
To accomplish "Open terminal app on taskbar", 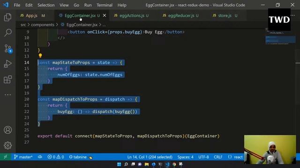I will (160, 164).
